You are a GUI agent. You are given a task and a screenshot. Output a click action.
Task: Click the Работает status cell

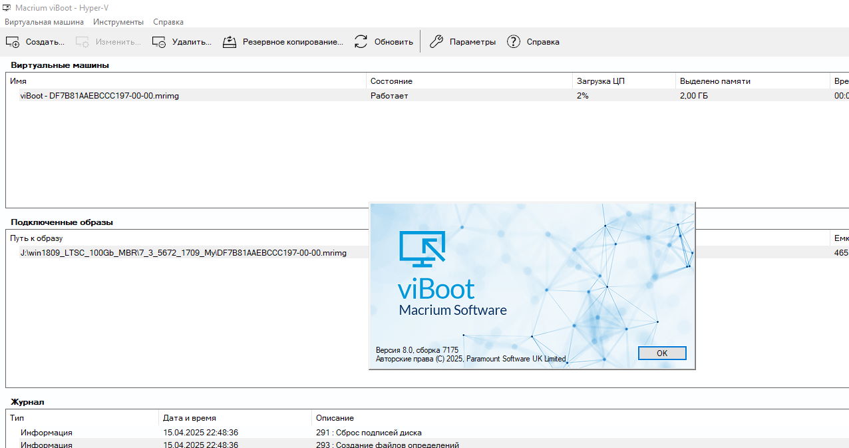pyautogui.click(x=389, y=95)
